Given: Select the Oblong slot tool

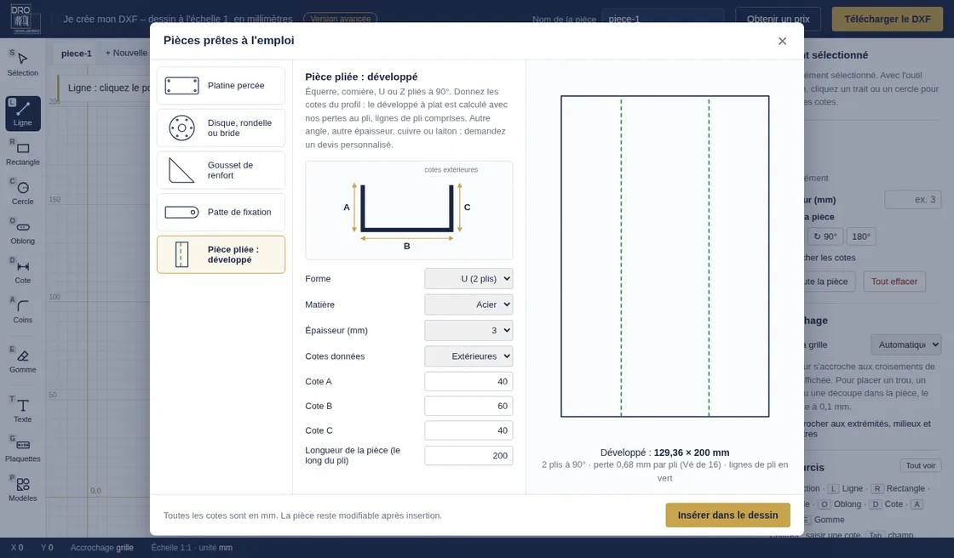Looking at the screenshot, I should pos(22,232).
